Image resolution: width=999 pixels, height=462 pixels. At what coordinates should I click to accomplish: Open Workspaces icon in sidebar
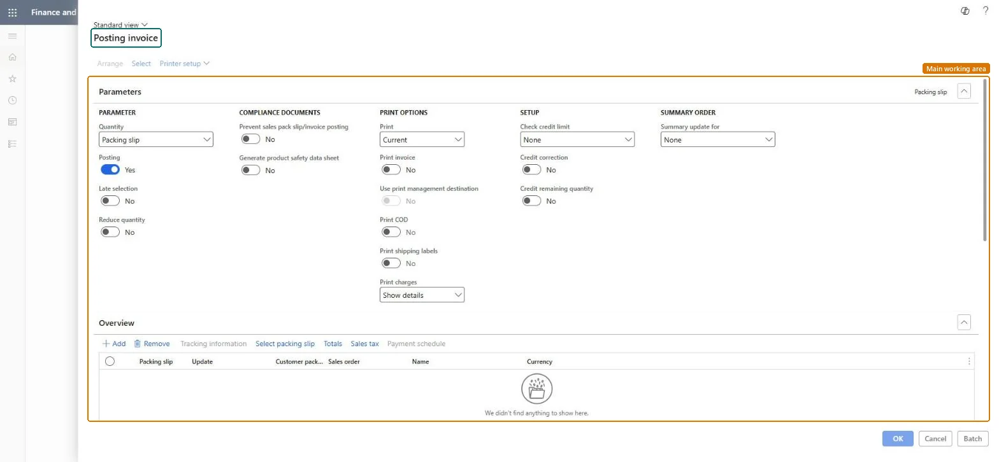point(12,122)
